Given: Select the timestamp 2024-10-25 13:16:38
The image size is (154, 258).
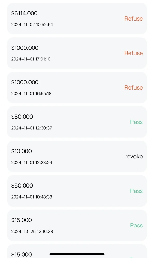Looking at the screenshot, I should point(32,232).
